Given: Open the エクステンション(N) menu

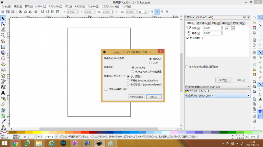Looking at the screenshot, I should point(110,7).
